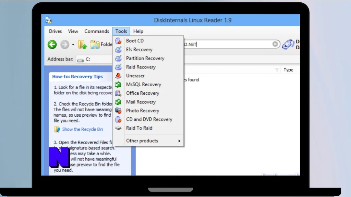The width and height of the screenshot is (351, 197).
Task: Click the DiskInternals swirl logo icon
Action: 288,44
